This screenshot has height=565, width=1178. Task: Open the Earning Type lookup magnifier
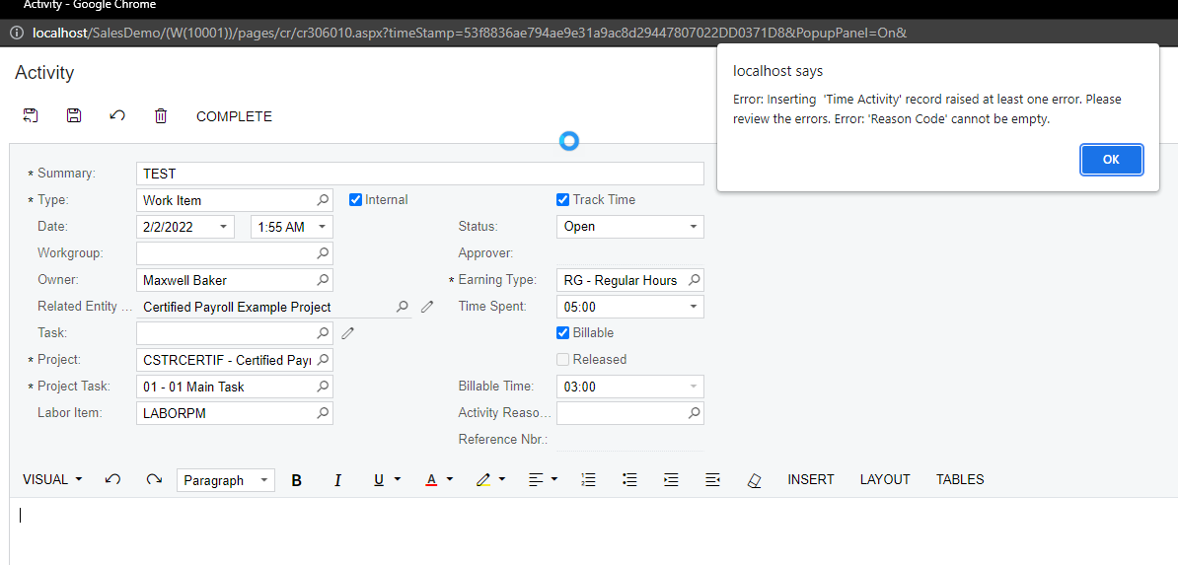tap(695, 280)
